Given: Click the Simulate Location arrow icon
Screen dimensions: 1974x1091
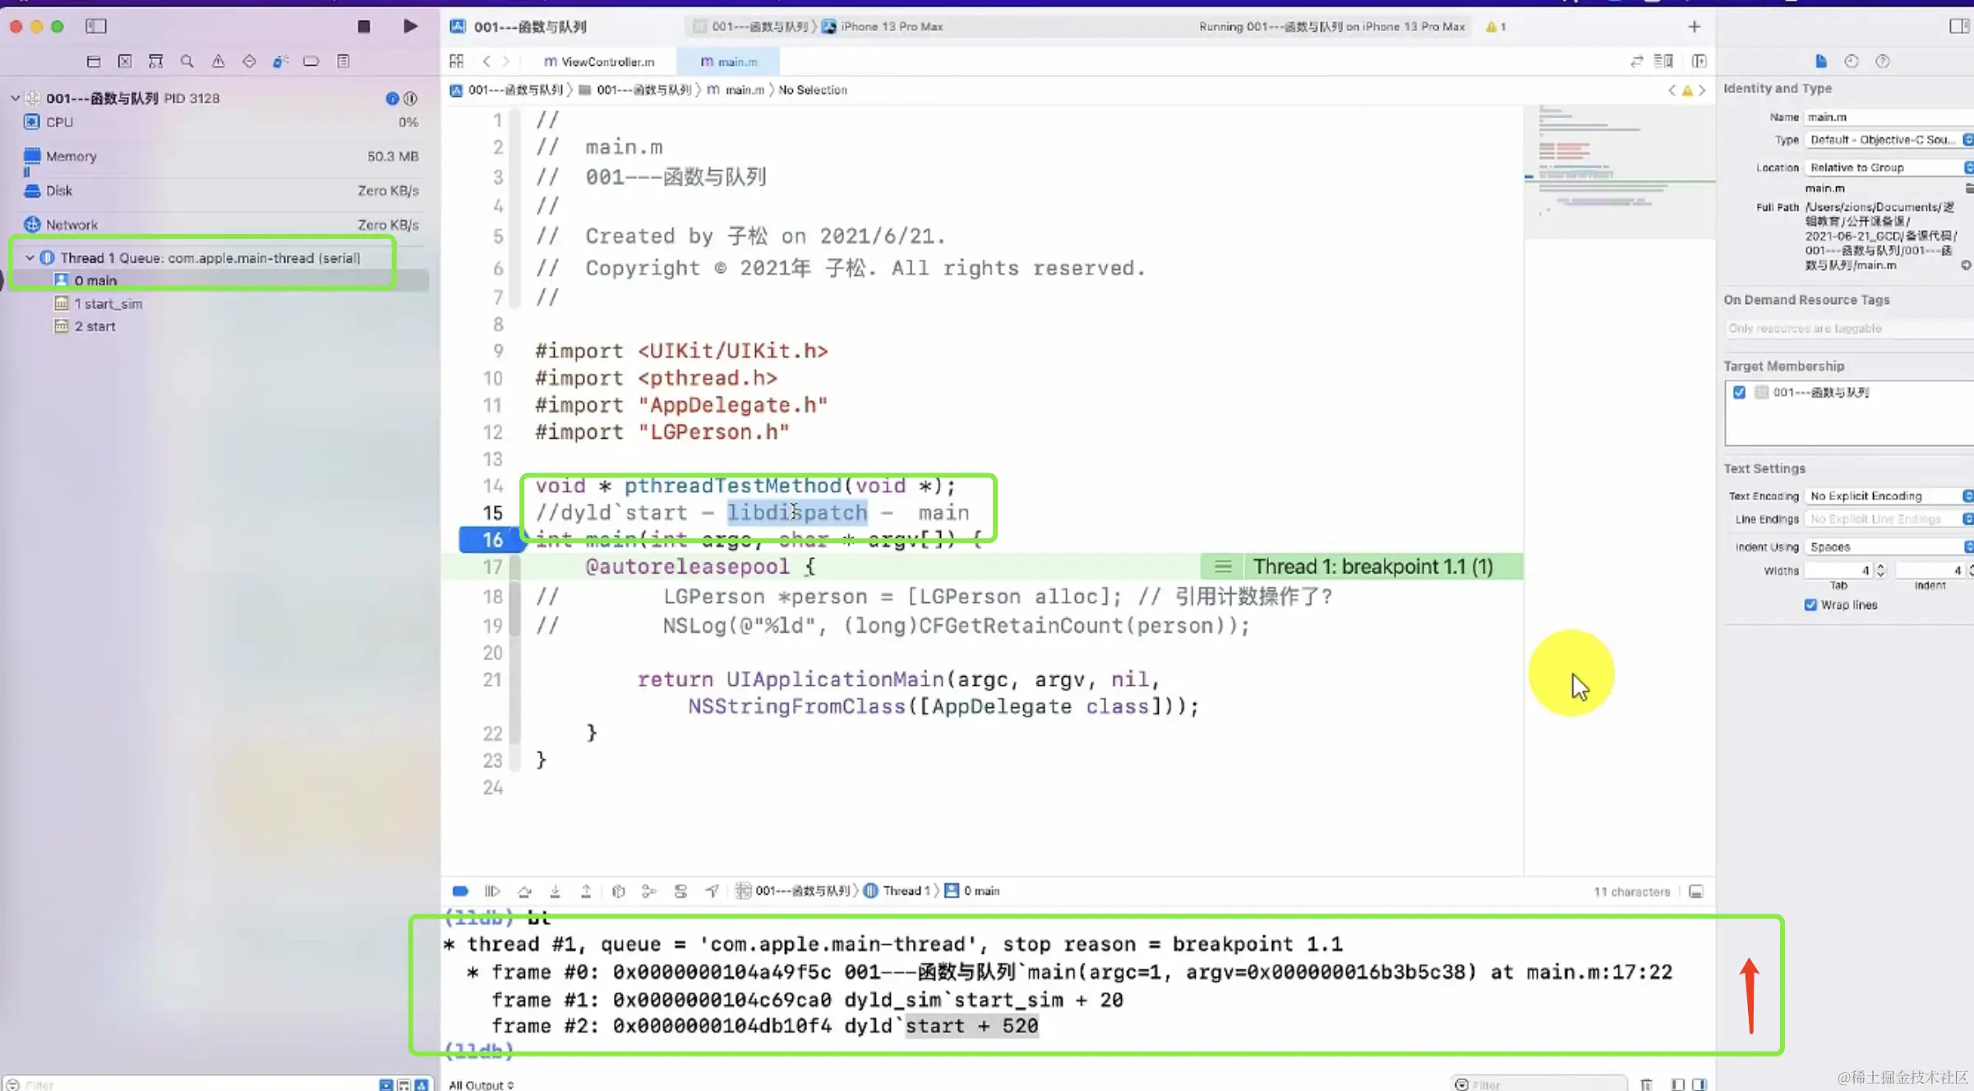Looking at the screenshot, I should [712, 891].
